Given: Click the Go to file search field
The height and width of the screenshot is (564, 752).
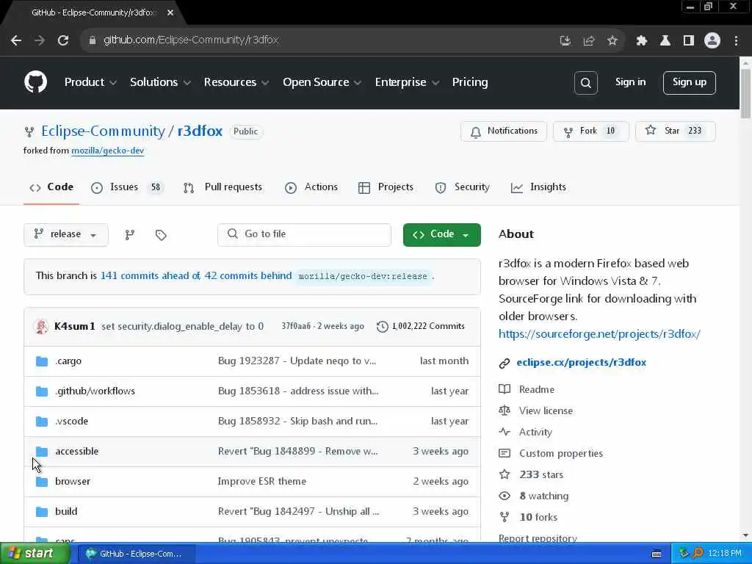Looking at the screenshot, I should pyautogui.click(x=304, y=234).
